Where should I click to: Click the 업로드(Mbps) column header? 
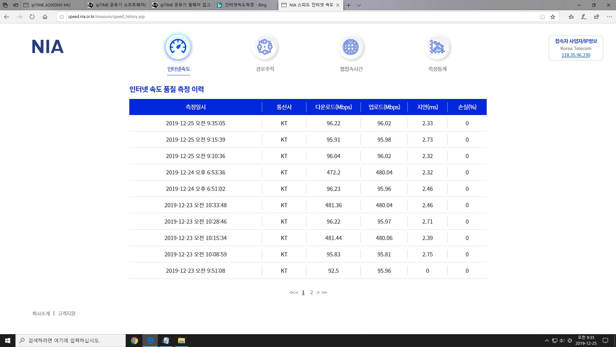pyautogui.click(x=384, y=107)
